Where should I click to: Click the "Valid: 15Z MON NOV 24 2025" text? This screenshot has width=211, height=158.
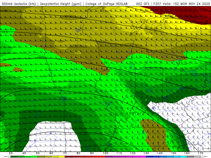[186, 4]
